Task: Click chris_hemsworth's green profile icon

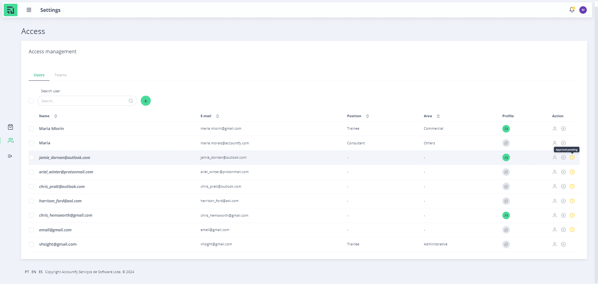Action: pos(506,215)
